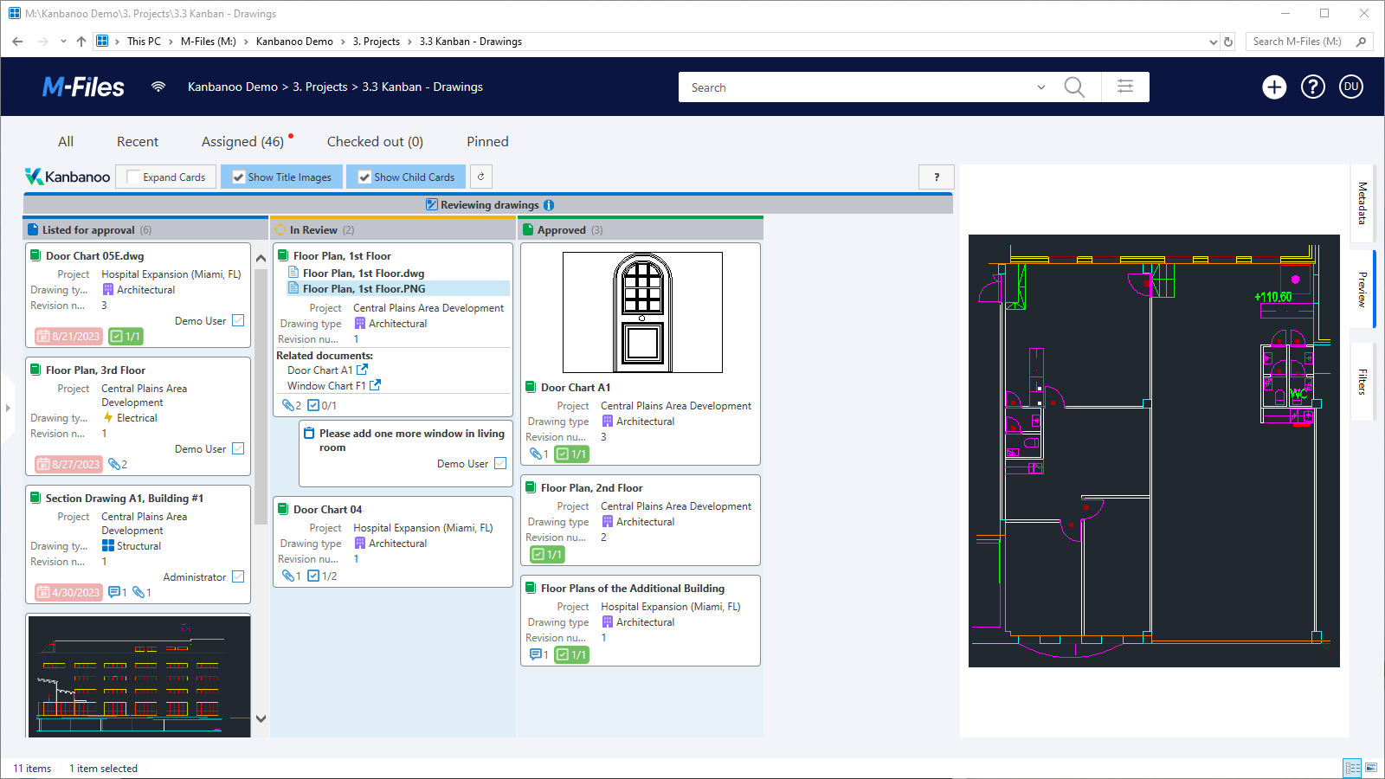Open Window Chart F1 external link icon

tap(375, 385)
